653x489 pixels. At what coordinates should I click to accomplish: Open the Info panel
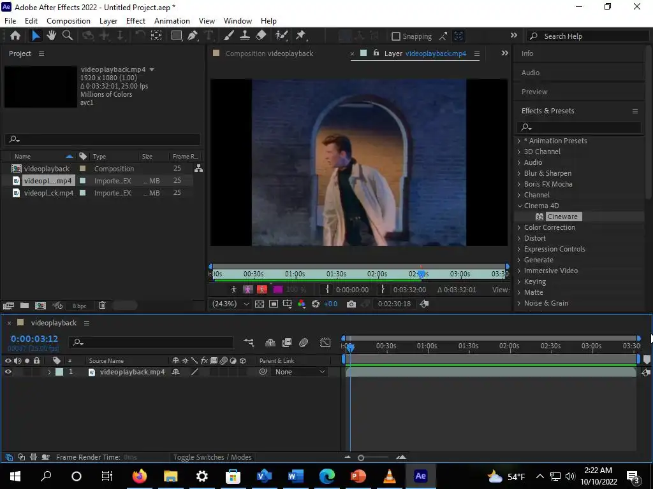tap(527, 53)
